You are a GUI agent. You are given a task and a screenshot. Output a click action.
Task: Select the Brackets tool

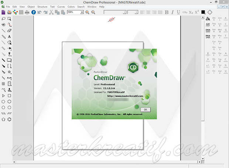(9, 66)
